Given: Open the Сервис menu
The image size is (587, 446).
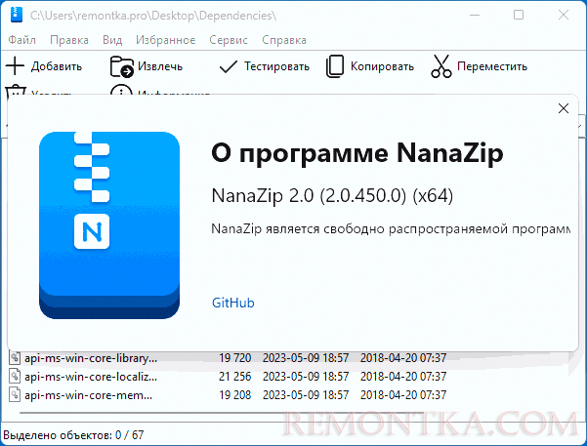Looking at the screenshot, I should coord(229,40).
